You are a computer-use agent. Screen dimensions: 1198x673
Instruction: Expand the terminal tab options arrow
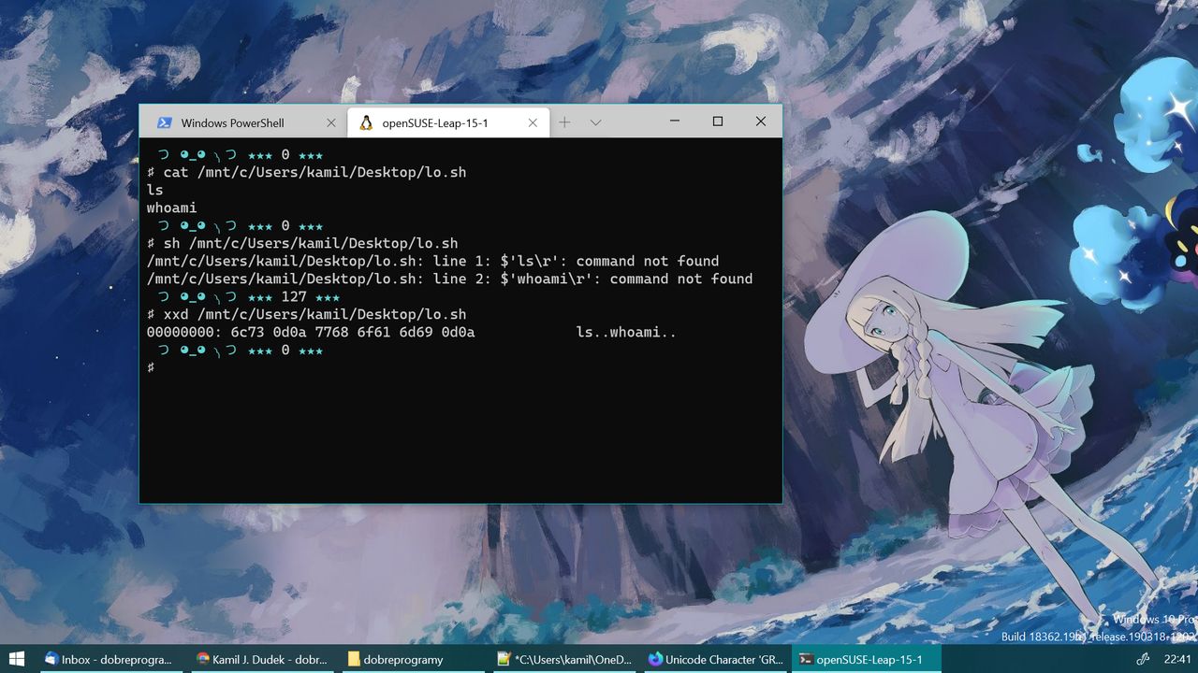pos(596,122)
